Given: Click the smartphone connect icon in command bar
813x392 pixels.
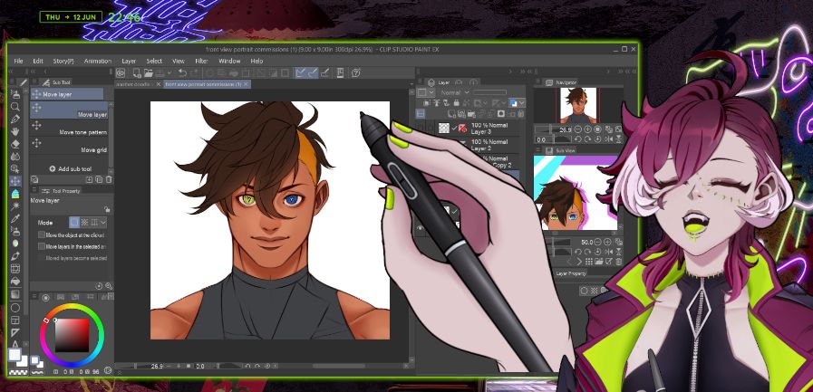Looking at the screenshot, I should tap(340, 73).
